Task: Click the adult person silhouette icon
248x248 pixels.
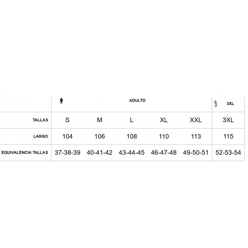Action: pyautogui.click(x=61, y=100)
